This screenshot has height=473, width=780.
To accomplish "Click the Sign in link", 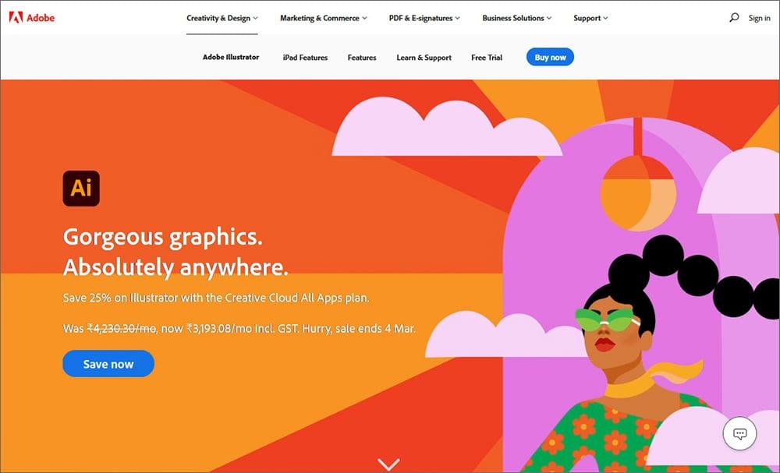I will point(759,18).
